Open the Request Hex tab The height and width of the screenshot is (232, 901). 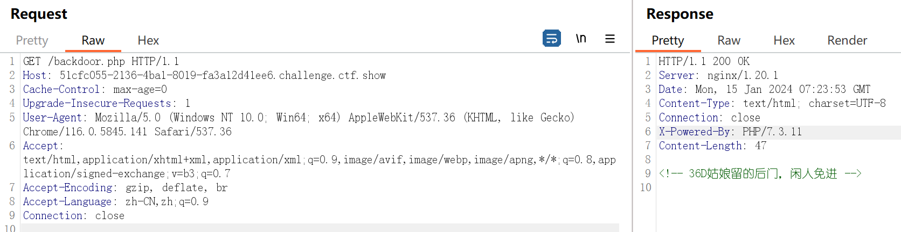click(148, 40)
